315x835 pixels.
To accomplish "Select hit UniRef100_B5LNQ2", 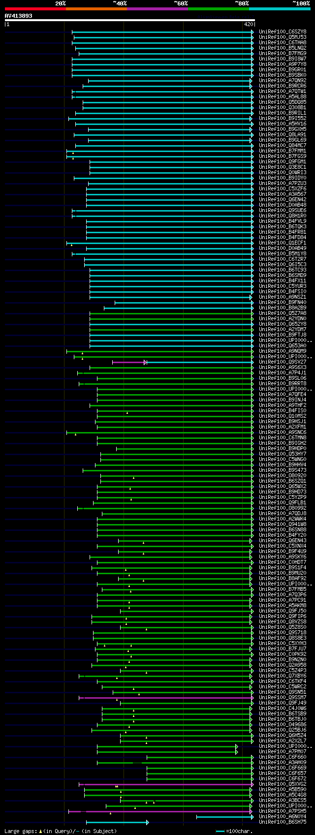I will pyautogui.click(x=283, y=48).
